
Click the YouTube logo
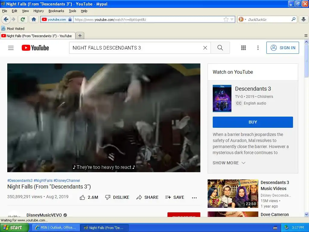point(35,48)
